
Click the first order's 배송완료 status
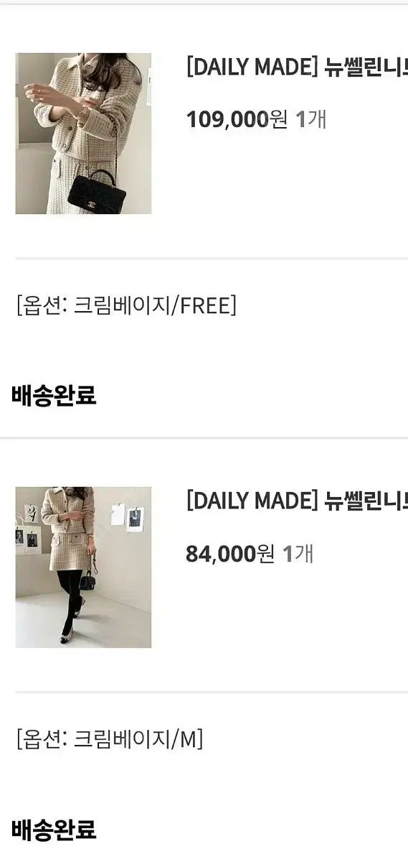54,395
